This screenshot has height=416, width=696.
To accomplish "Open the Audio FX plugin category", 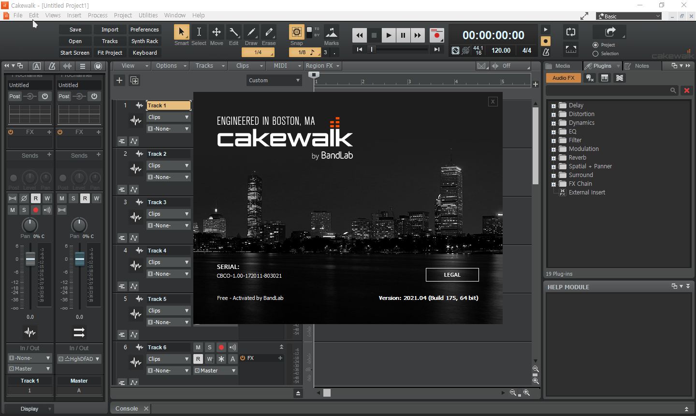I will (x=564, y=78).
